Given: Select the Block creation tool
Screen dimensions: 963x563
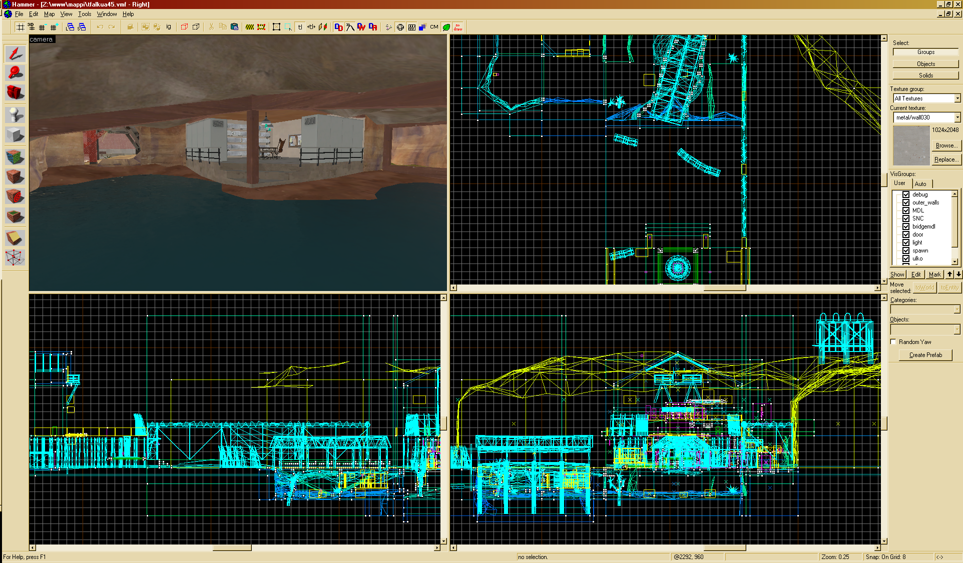Looking at the screenshot, I should (15, 134).
